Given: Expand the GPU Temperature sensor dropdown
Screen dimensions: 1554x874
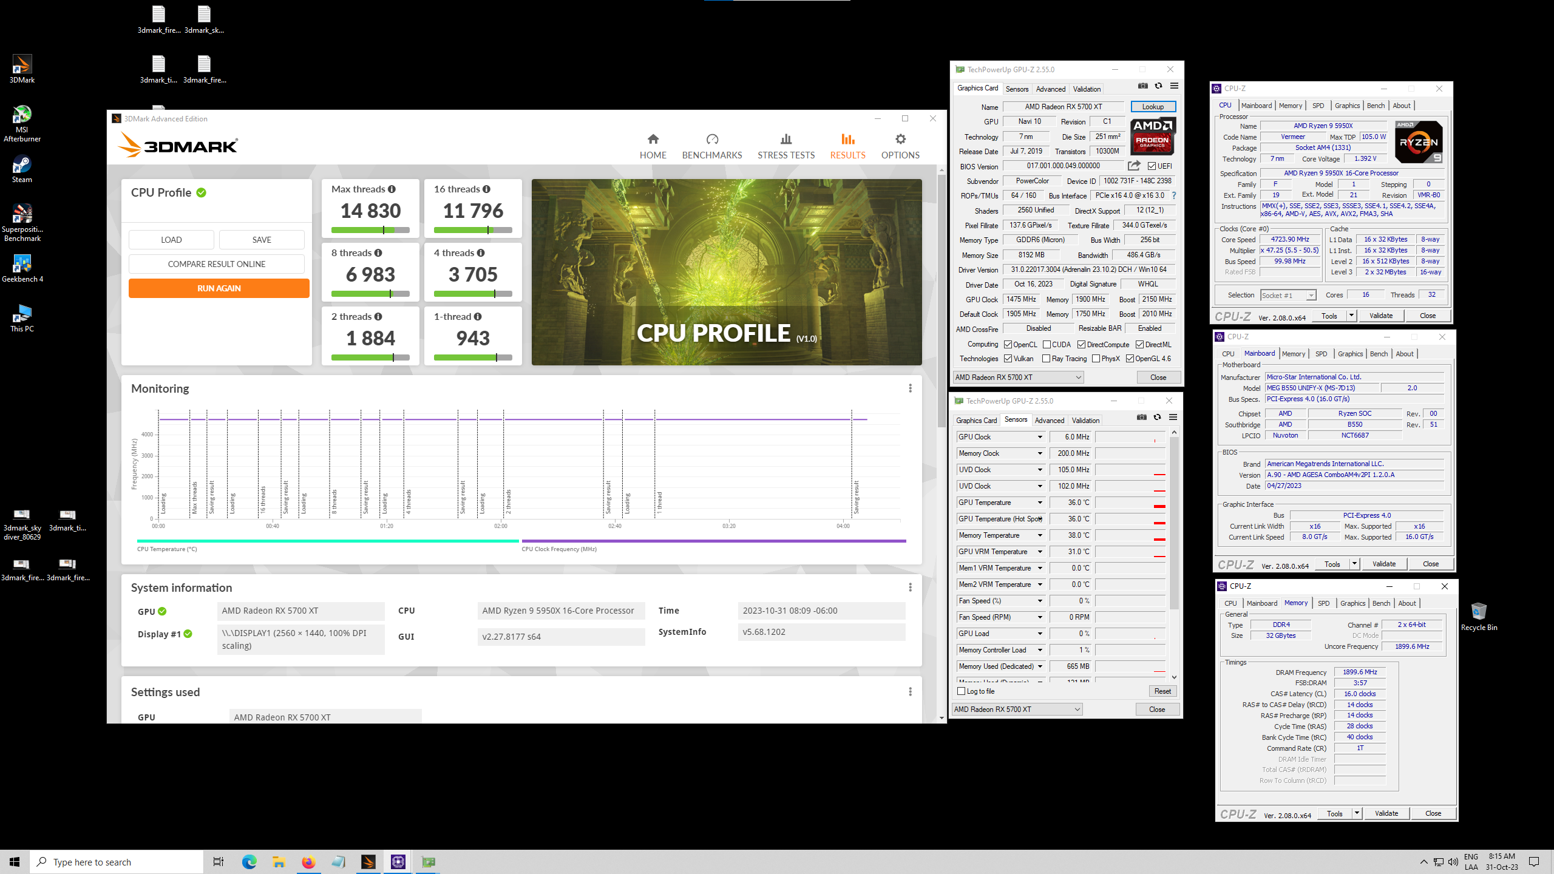Looking at the screenshot, I should click(1039, 503).
